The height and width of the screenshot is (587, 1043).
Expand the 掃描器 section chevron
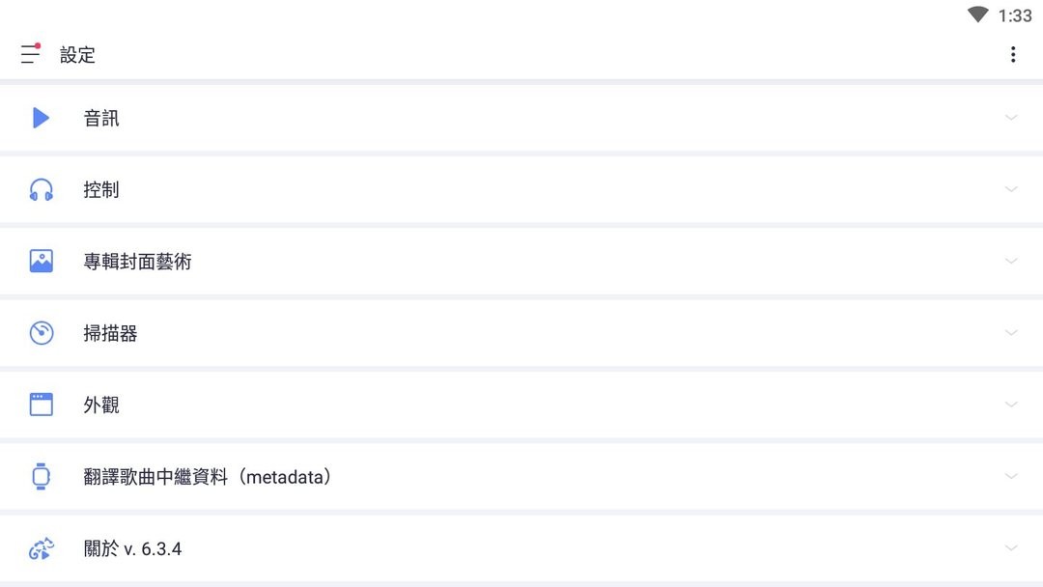point(1011,332)
